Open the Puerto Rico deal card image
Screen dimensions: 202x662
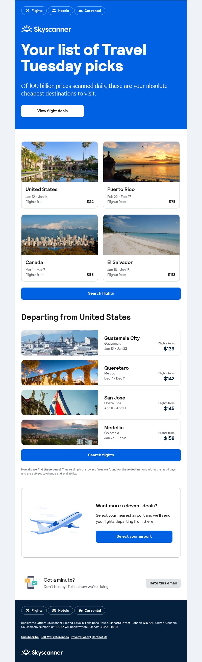141,162
